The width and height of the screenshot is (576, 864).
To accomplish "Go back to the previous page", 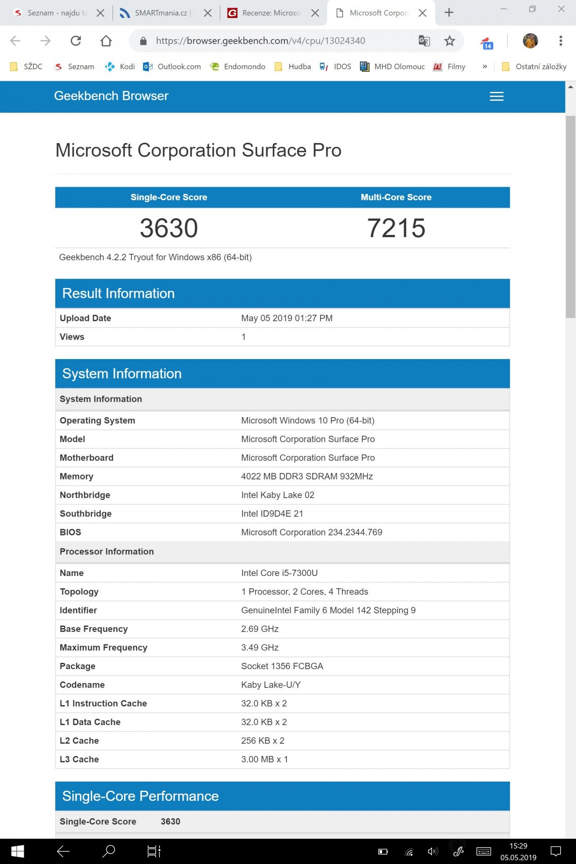I will (15, 41).
